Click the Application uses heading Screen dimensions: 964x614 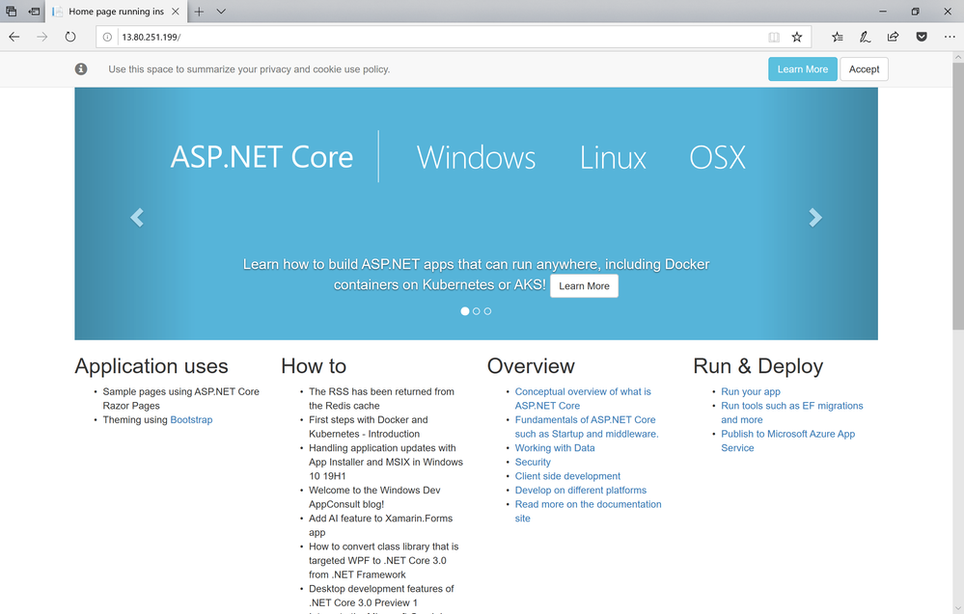click(x=151, y=366)
